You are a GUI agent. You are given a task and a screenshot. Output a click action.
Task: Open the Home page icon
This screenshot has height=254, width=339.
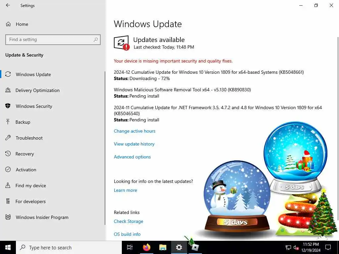tap(8, 24)
